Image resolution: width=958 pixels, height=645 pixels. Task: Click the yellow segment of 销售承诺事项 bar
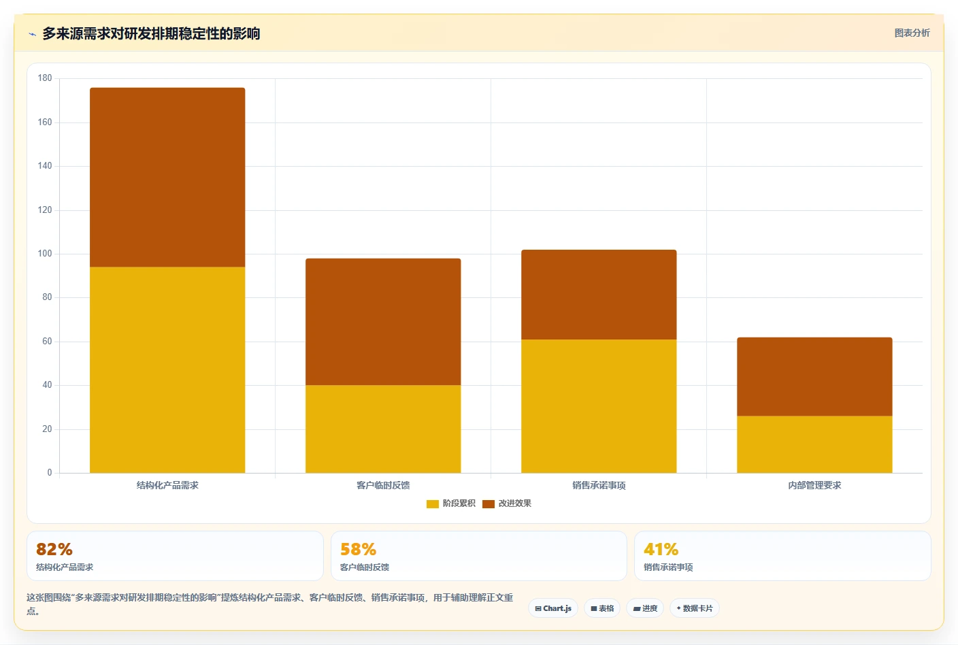599,406
